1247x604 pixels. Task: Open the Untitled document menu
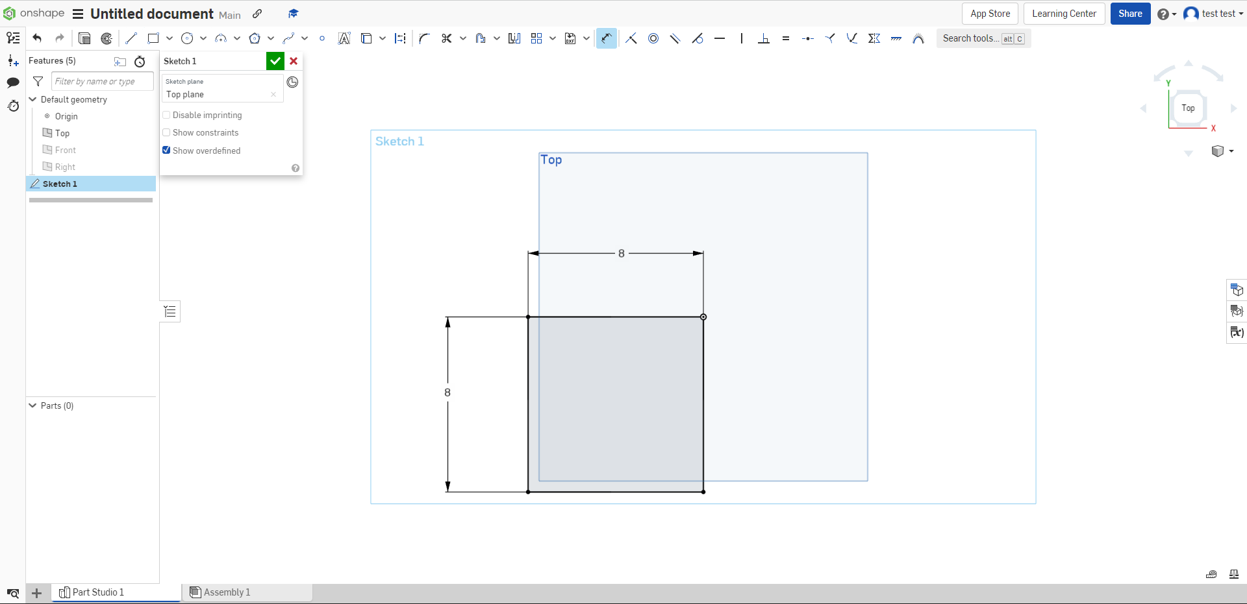77,14
